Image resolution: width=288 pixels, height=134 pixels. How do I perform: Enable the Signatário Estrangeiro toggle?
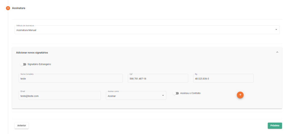pos(23,64)
